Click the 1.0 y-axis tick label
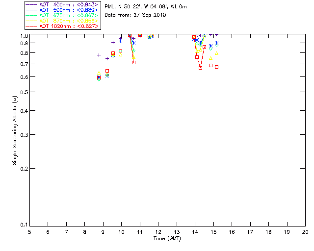 point(24,36)
